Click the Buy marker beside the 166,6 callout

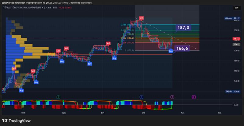[171, 51]
